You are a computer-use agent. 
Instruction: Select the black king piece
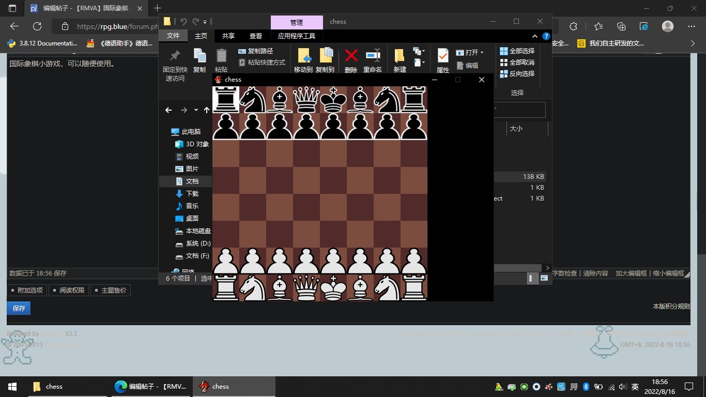tap(333, 99)
